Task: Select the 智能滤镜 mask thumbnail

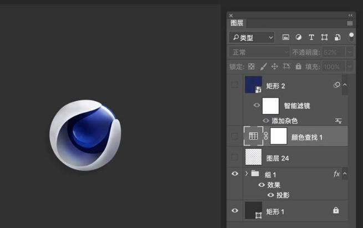Action: click(x=270, y=106)
